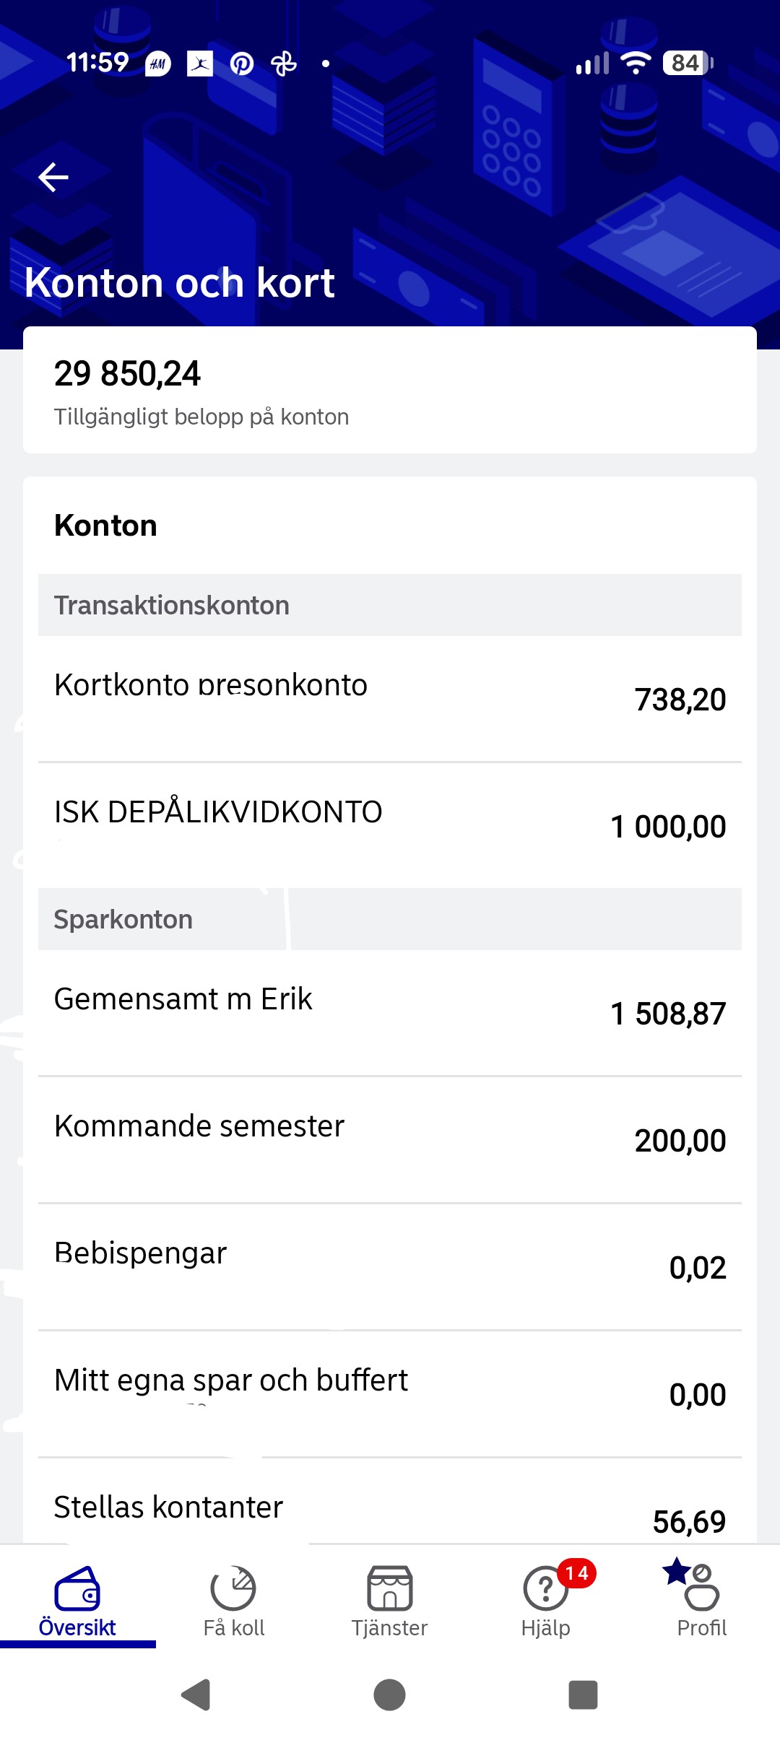Open the ISK DEPÅLIKVIDKONTO account

click(x=390, y=825)
